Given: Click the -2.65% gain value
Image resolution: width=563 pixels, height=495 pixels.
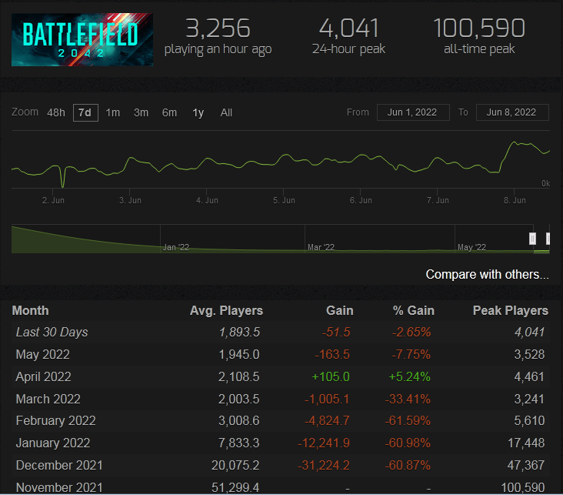Looking at the screenshot, I should pyautogui.click(x=411, y=332).
